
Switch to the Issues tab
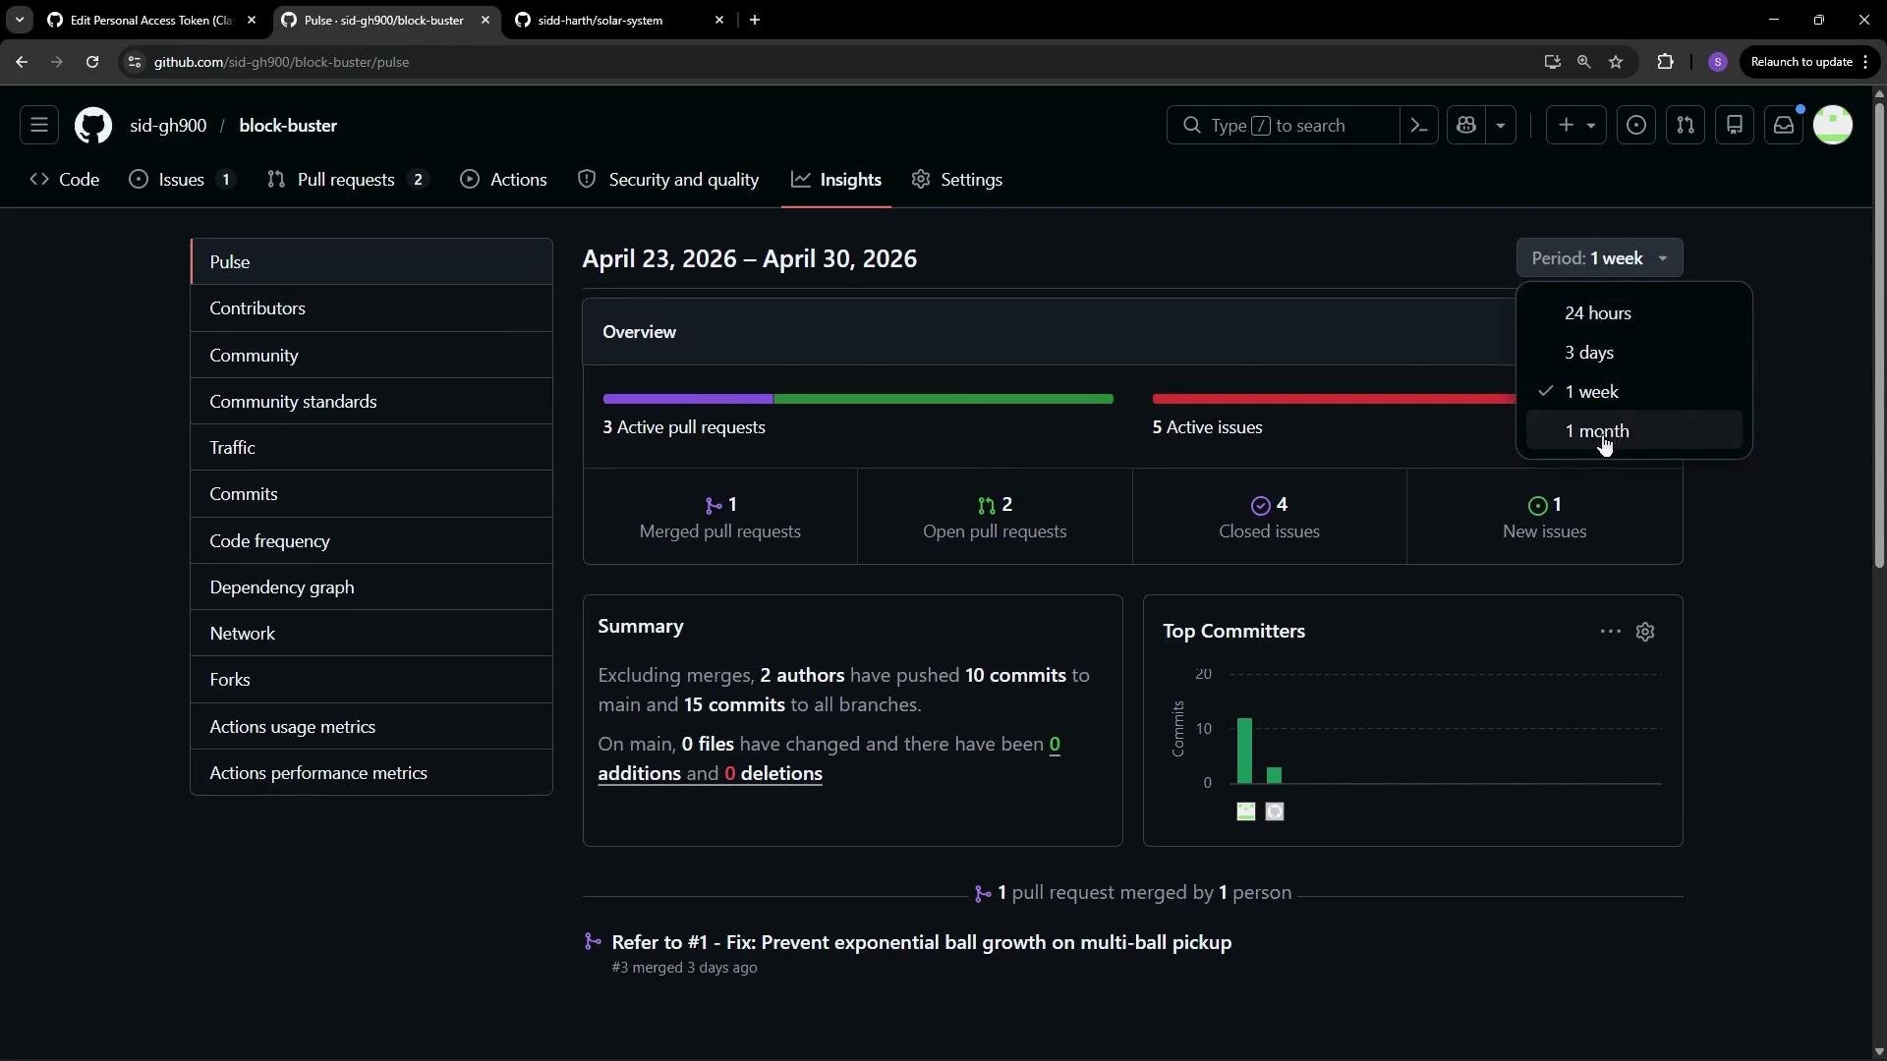[183, 180]
